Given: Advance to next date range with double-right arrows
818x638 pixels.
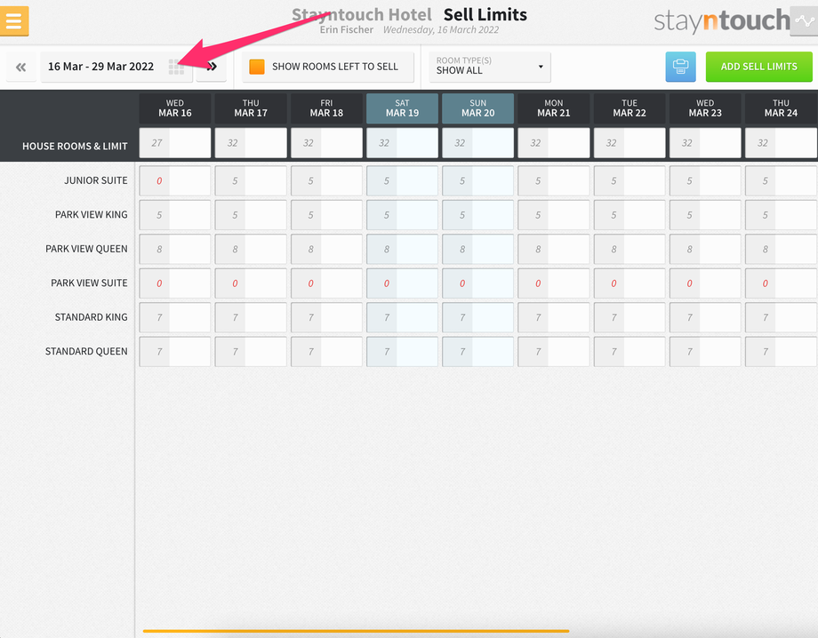Looking at the screenshot, I should click(x=212, y=67).
